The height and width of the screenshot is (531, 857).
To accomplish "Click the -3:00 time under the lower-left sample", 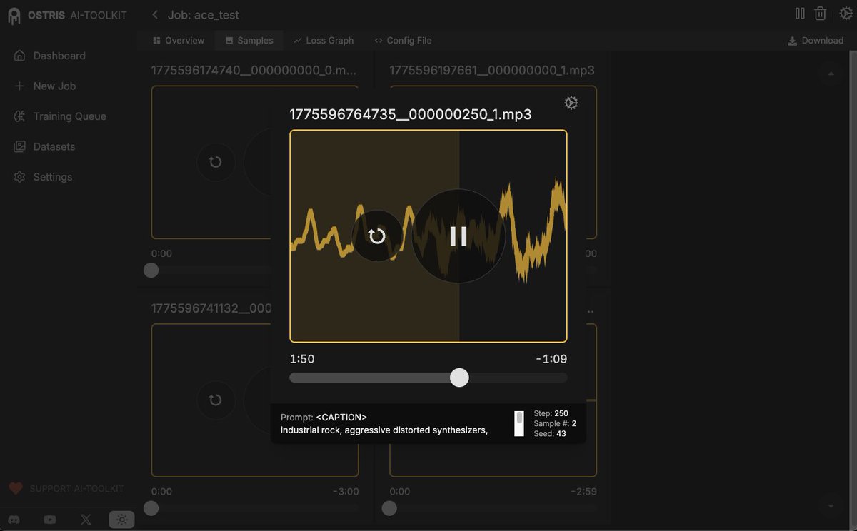I will click(x=346, y=492).
